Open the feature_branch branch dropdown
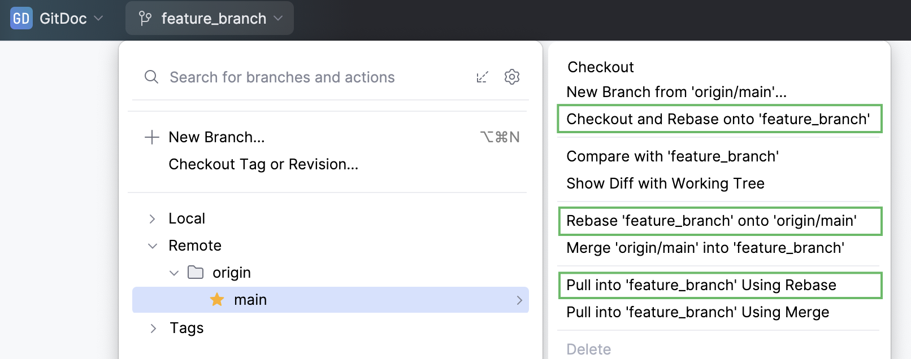 (x=214, y=19)
